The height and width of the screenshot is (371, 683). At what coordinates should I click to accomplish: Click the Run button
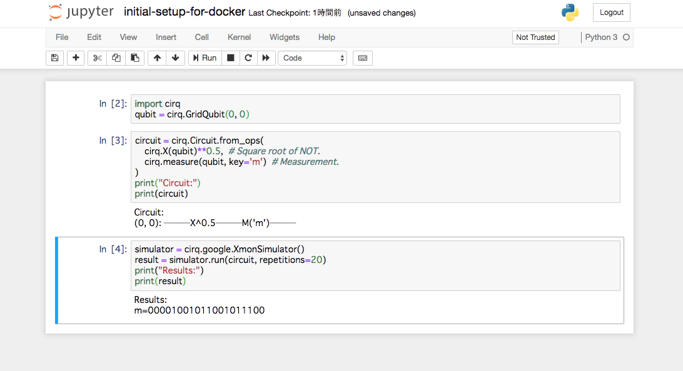(205, 58)
